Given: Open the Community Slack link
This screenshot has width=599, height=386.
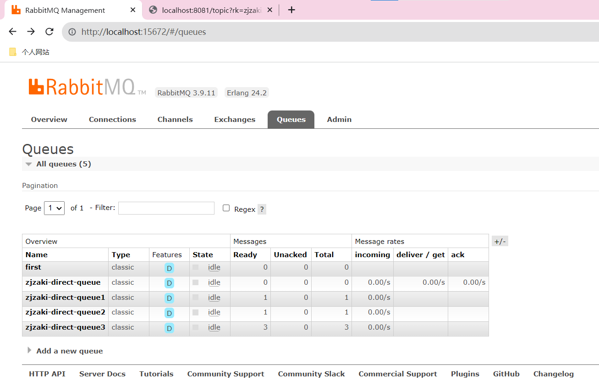Looking at the screenshot, I should tap(311, 374).
